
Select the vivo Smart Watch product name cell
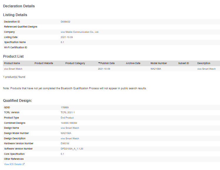click(13, 69)
